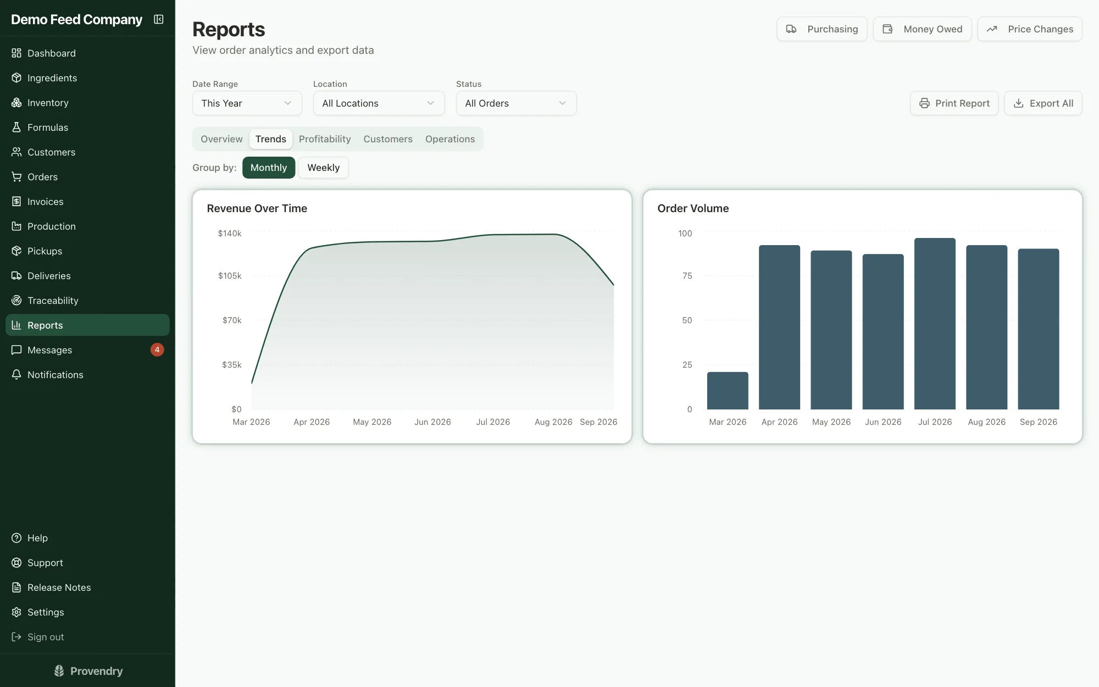Click the Ingredients box icon

click(x=16, y=78)
